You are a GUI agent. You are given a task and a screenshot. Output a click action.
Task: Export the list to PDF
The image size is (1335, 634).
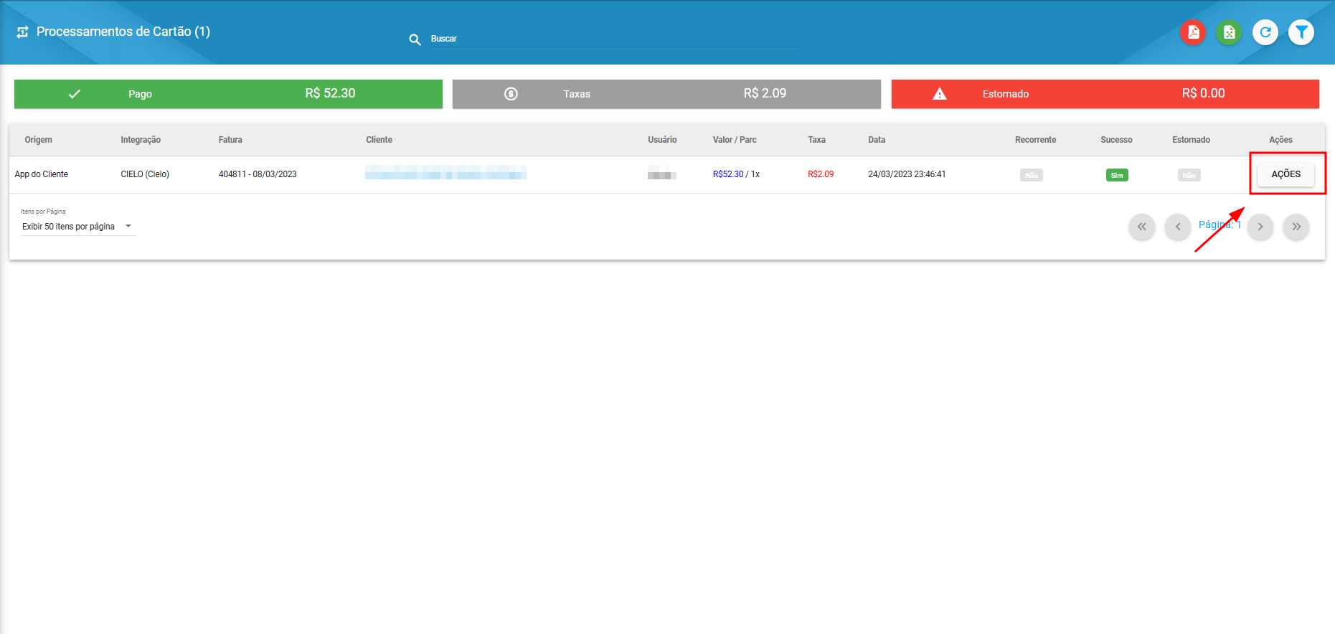(x=1193, y=32)
